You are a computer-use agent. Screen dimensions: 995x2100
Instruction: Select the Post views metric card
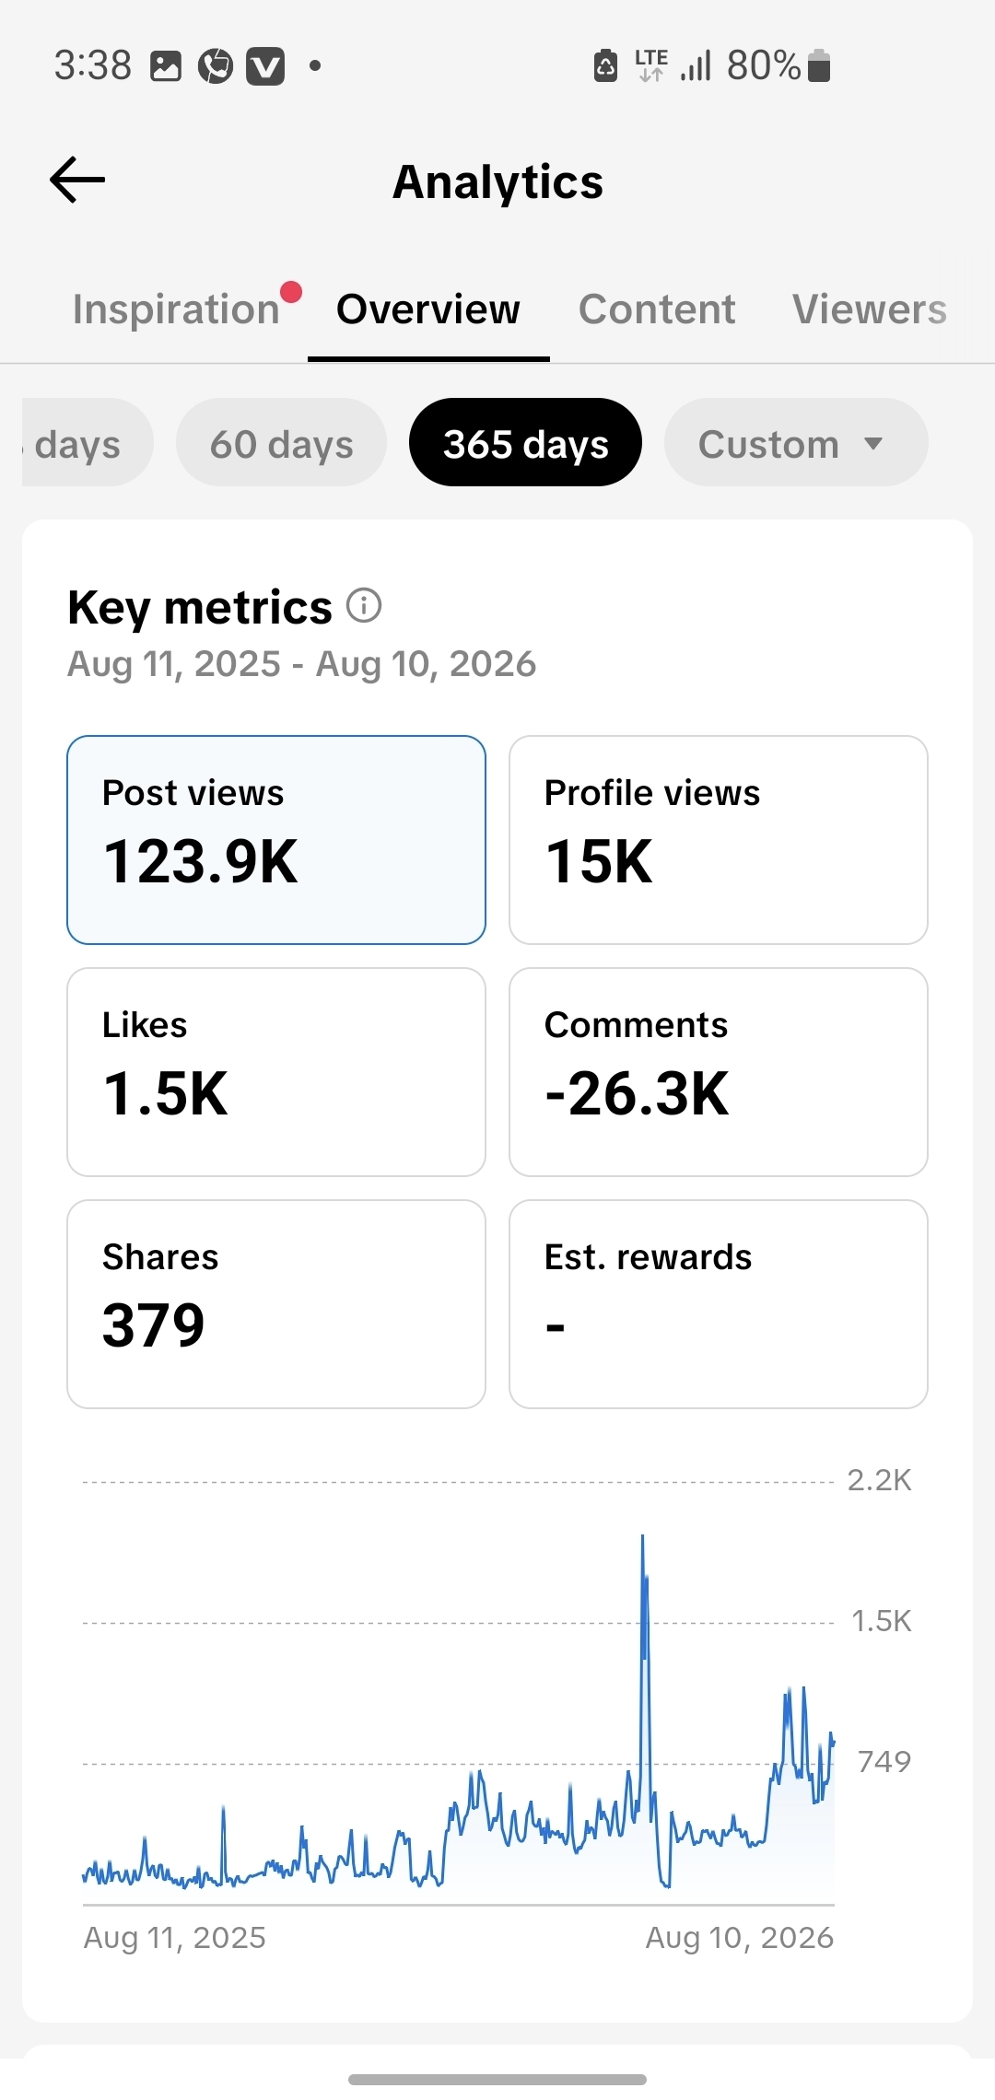click(276, 840)
